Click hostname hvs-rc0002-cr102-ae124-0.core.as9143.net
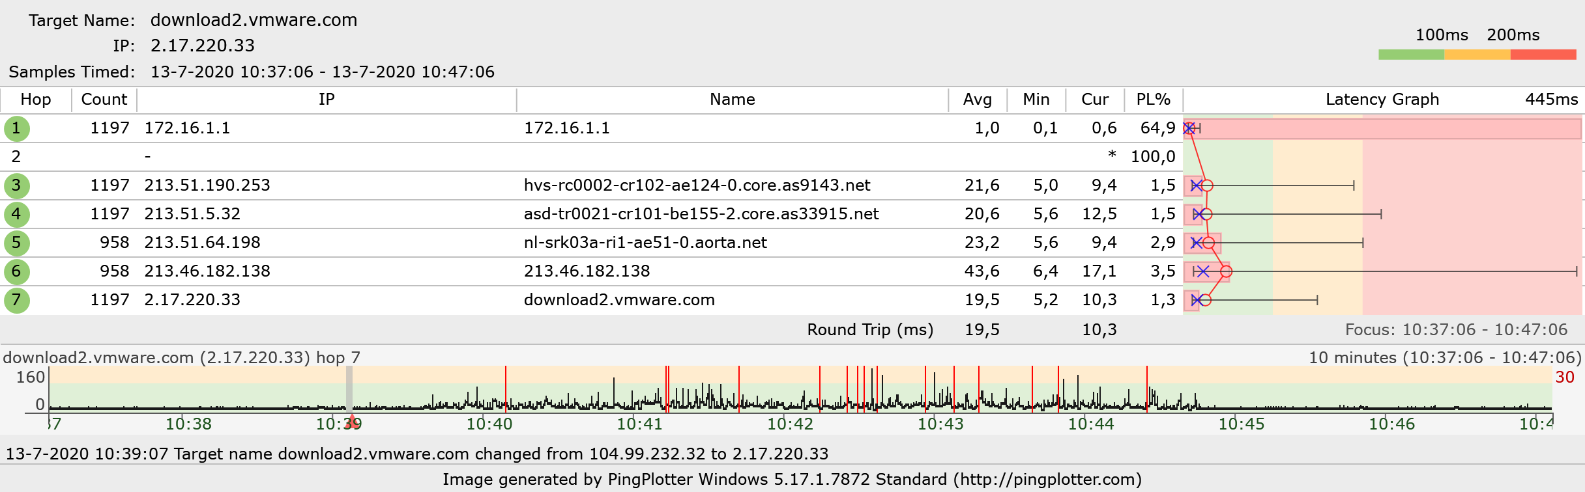 click(x=697, y=185)
